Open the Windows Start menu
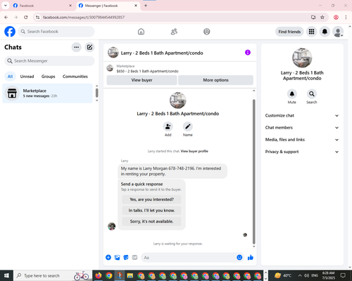 (6, 275)
